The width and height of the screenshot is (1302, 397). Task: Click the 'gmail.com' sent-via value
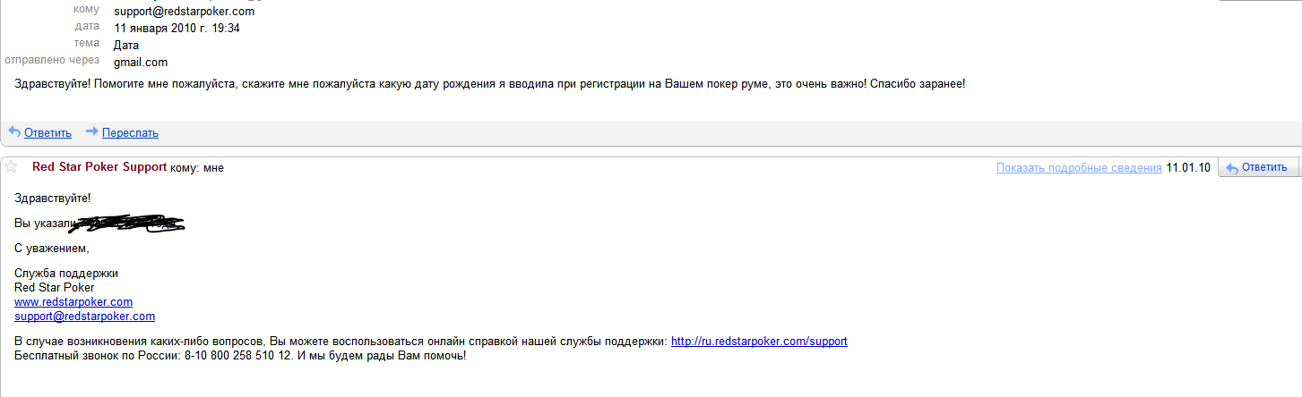(141, 62)
